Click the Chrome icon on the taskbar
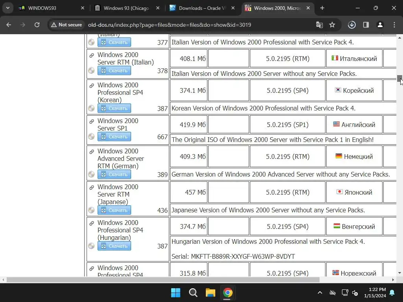Viewport: 403px width, 302px height. (227, 293)
